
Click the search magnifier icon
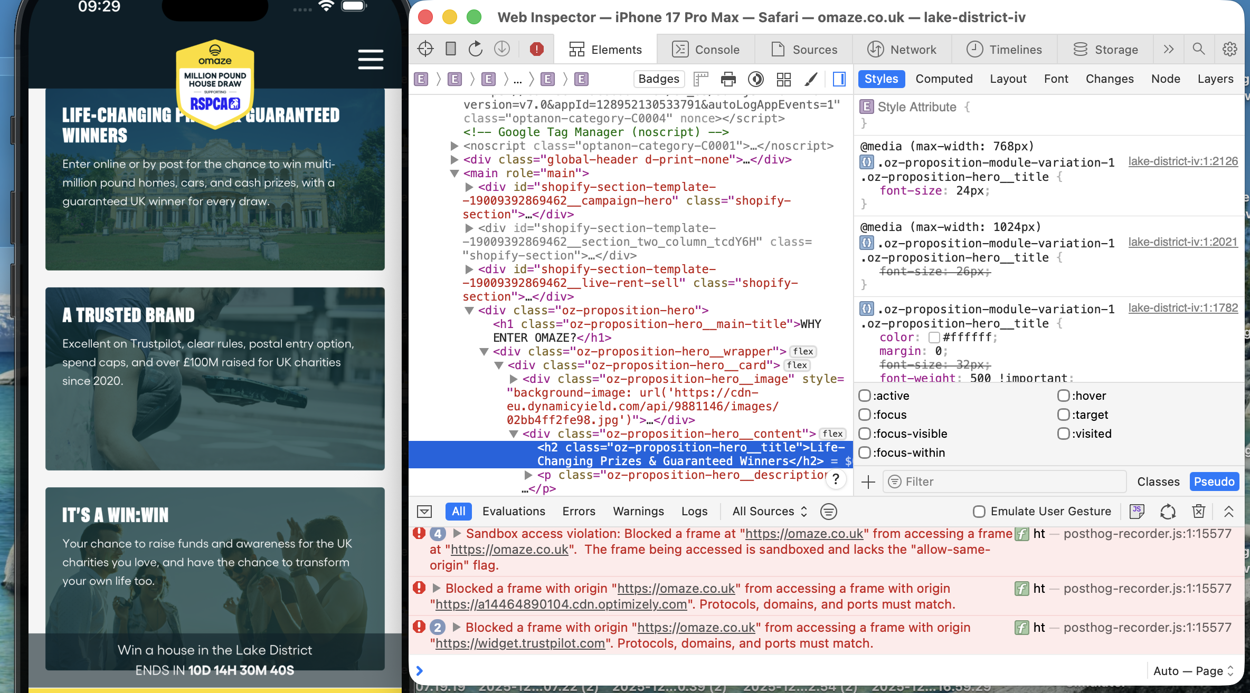(1198, 49)
